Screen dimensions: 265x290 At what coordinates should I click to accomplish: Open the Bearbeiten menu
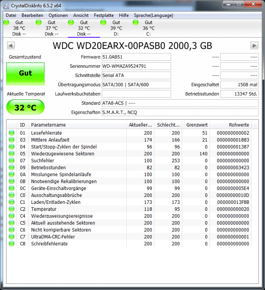pos(32,15)
